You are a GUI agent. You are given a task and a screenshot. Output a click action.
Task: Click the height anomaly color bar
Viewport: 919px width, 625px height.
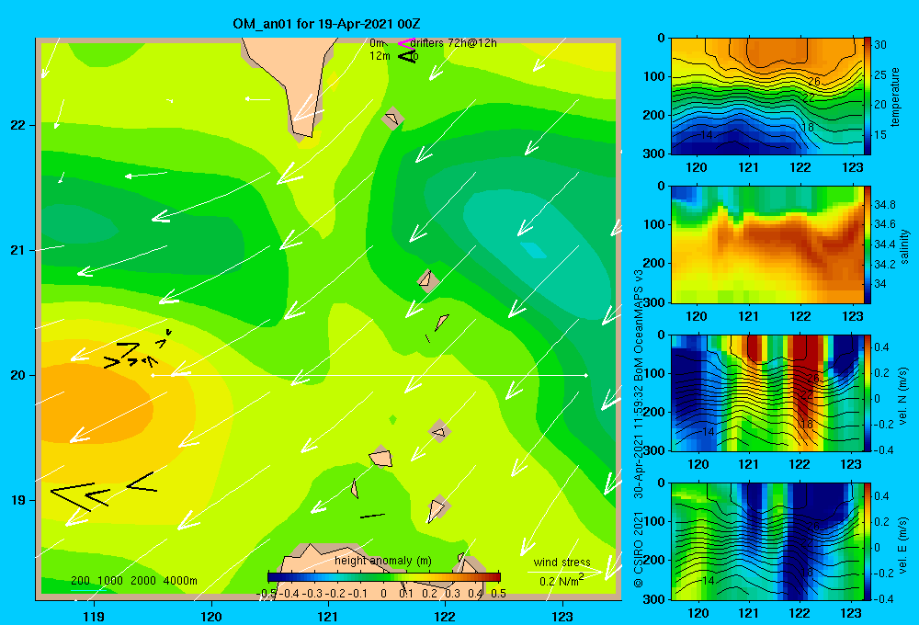click(384, 576)
